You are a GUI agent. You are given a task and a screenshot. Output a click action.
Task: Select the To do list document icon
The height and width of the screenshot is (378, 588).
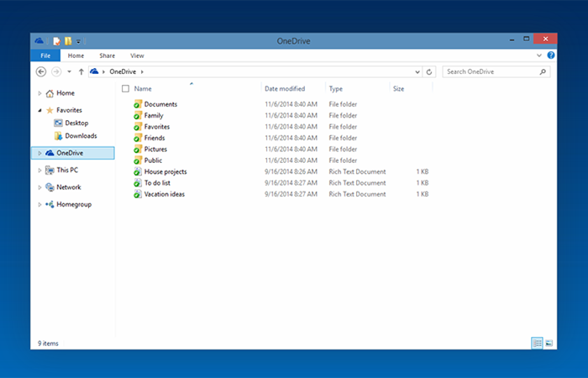138,182
